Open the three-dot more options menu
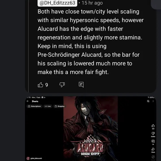The width and height of the screenshot is (161, 161). tap(153, 101)
